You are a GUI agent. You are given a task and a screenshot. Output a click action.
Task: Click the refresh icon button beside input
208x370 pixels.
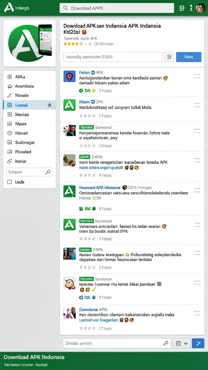point(169,57)
